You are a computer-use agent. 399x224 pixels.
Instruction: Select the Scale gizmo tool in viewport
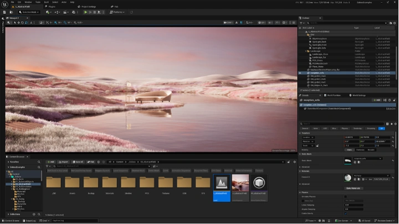pyautogui.click(x=26, y=23)
